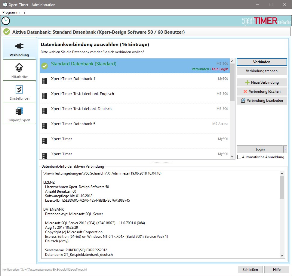Switch to the Mitarbeiter section
The height and width of the screenshot is (276, 292).
click(19, 70)
